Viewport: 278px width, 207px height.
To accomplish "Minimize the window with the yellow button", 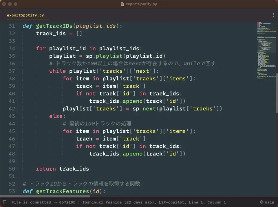I will tap(10, 4).
